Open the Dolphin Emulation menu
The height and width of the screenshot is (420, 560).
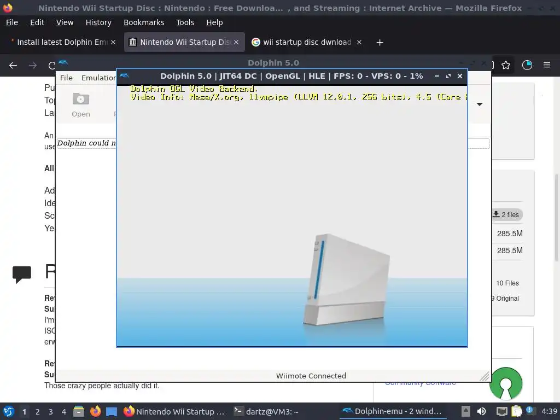coord(98,78)
